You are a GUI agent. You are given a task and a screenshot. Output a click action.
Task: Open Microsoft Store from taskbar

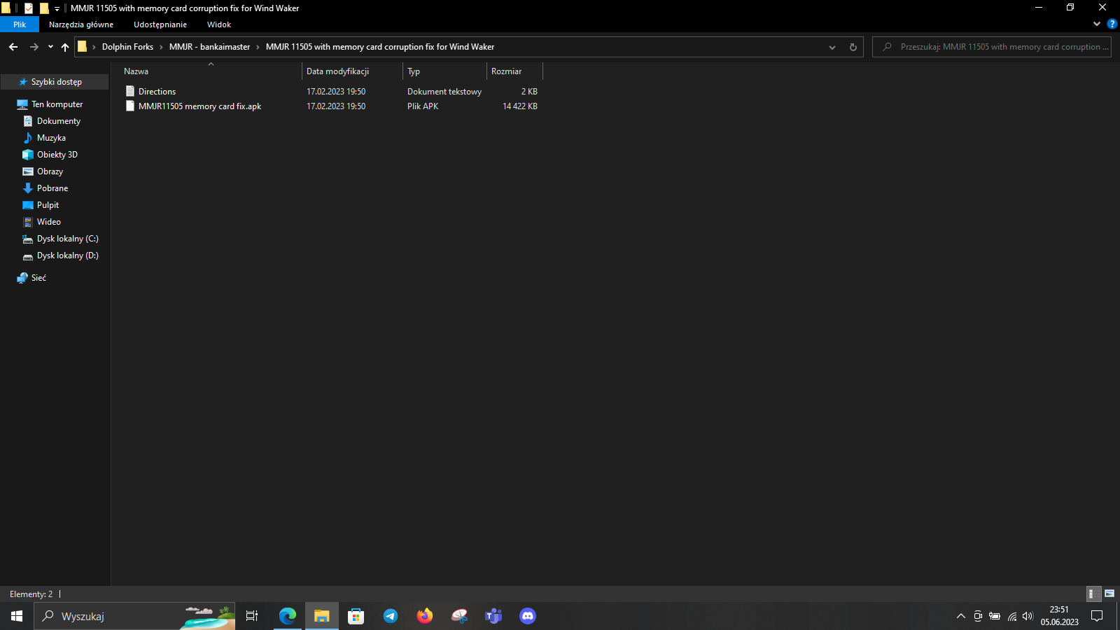pyautogui.click(x=356, y=616)
